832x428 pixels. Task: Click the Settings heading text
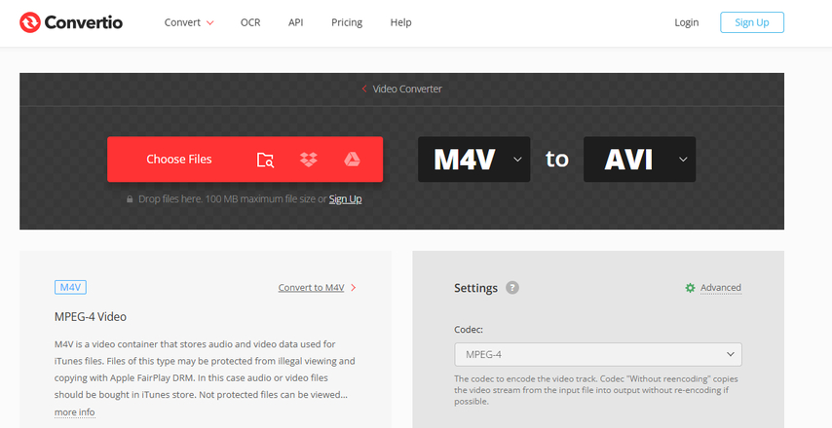[x=475, y=288]
